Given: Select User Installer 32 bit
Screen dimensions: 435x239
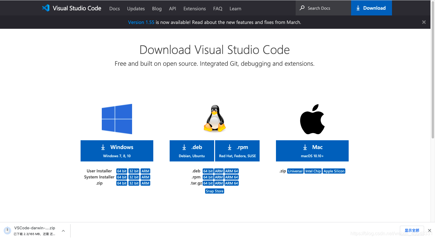Looking at the screenshot, I should 134,171.
